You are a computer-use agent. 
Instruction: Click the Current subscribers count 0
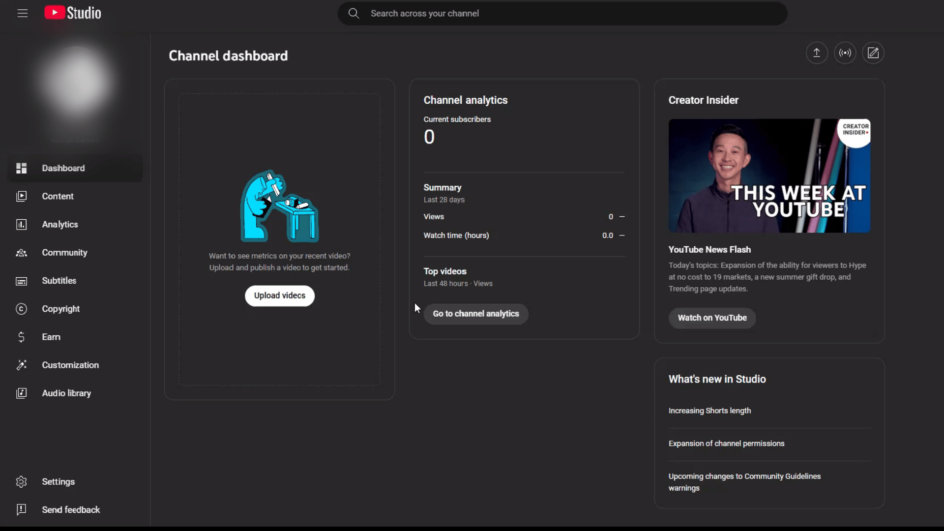point(429,137)
